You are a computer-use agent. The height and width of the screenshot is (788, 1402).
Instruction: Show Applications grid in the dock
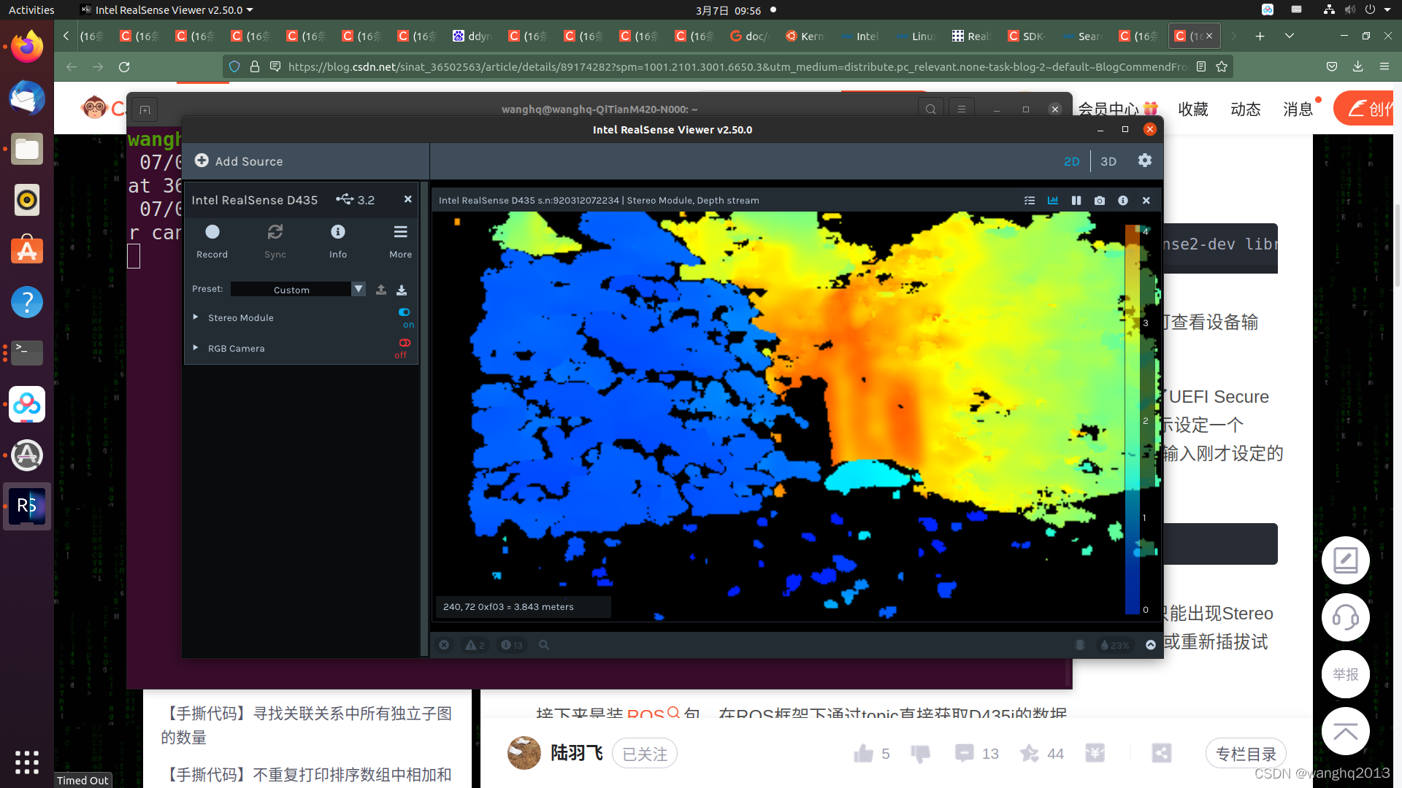coord(27,762)
